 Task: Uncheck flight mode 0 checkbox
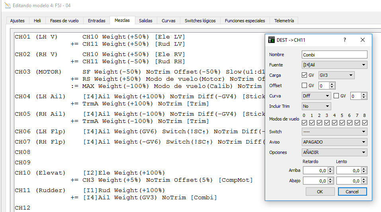(x=304, y=123)
